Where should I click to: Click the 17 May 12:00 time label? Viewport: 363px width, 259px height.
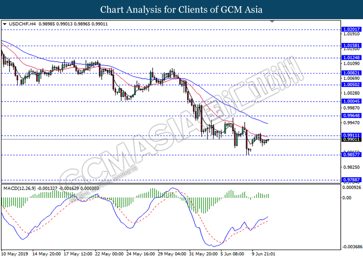[78, 254]
